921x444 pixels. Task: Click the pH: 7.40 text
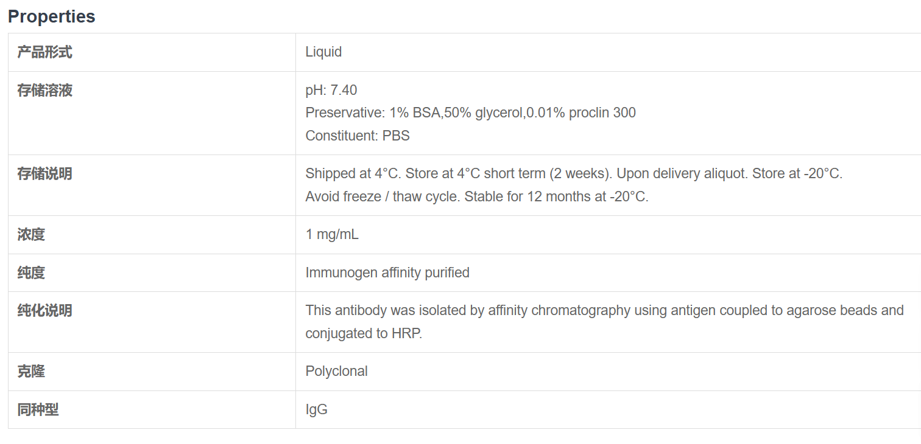coord(331,91)
